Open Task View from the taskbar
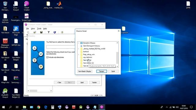 click(17, 107)
